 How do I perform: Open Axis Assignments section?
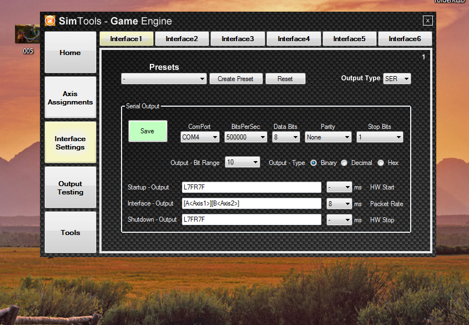tap(70, 98)
